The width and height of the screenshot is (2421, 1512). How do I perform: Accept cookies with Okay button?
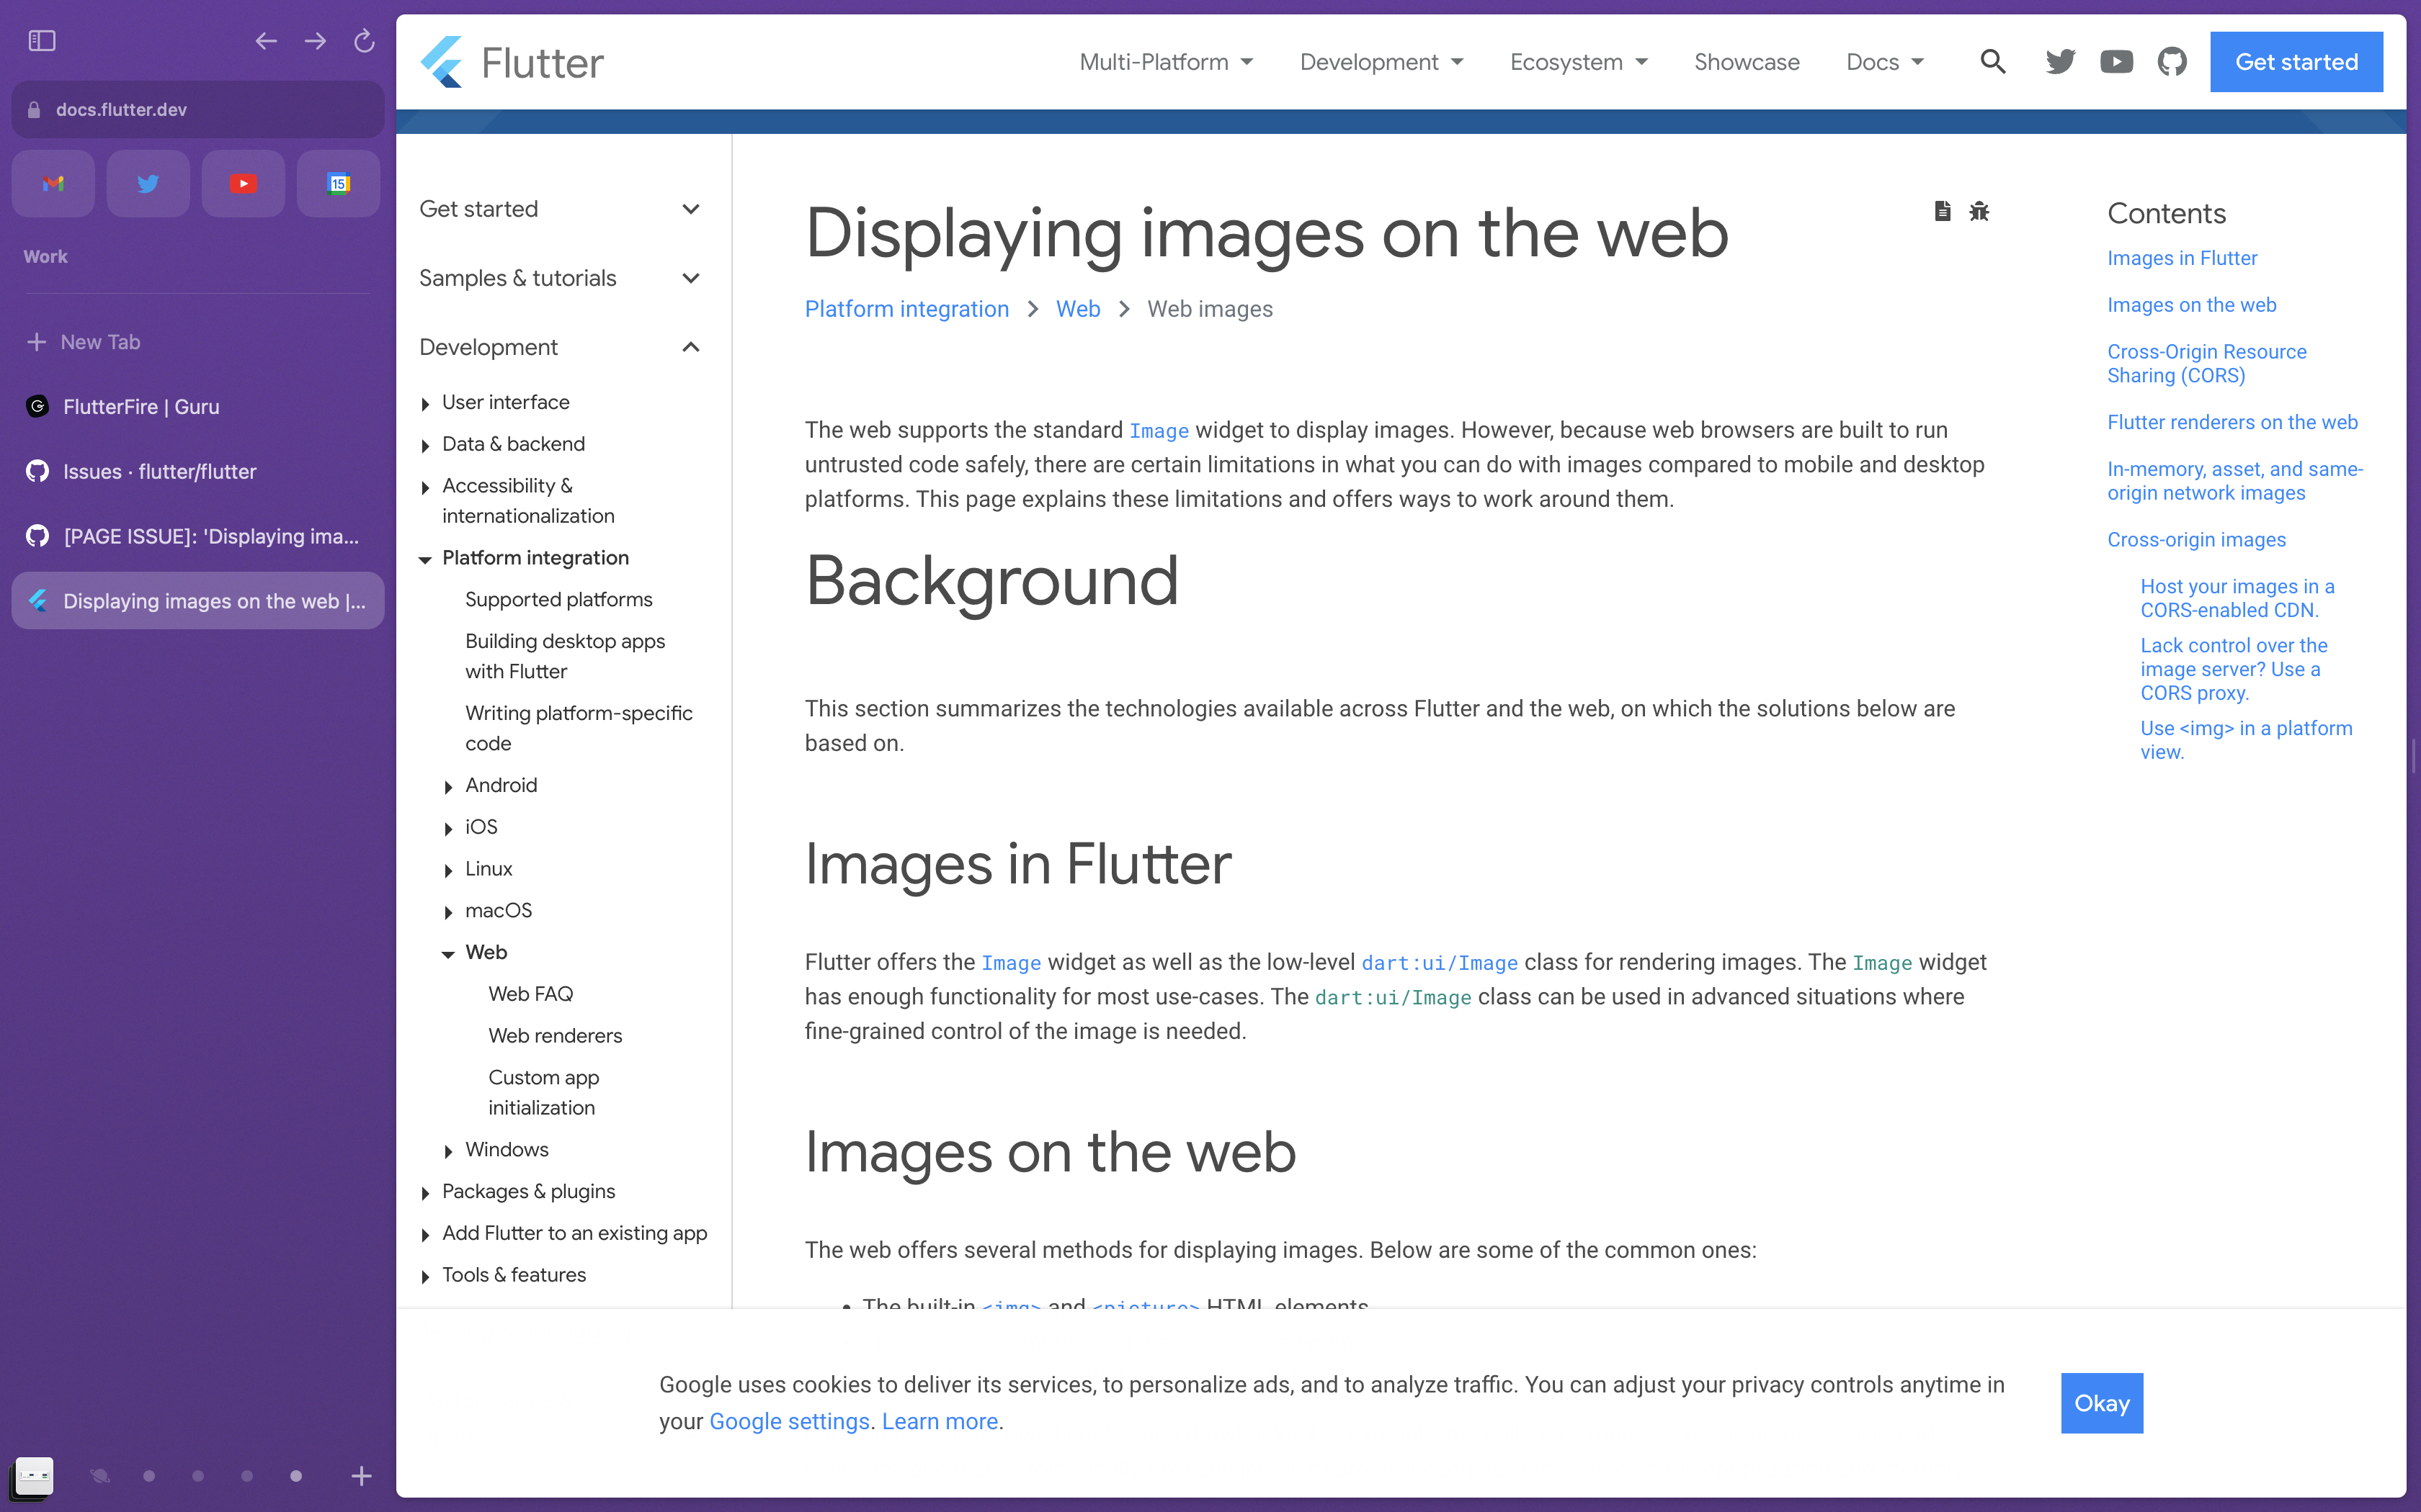click(2102, 1403)
